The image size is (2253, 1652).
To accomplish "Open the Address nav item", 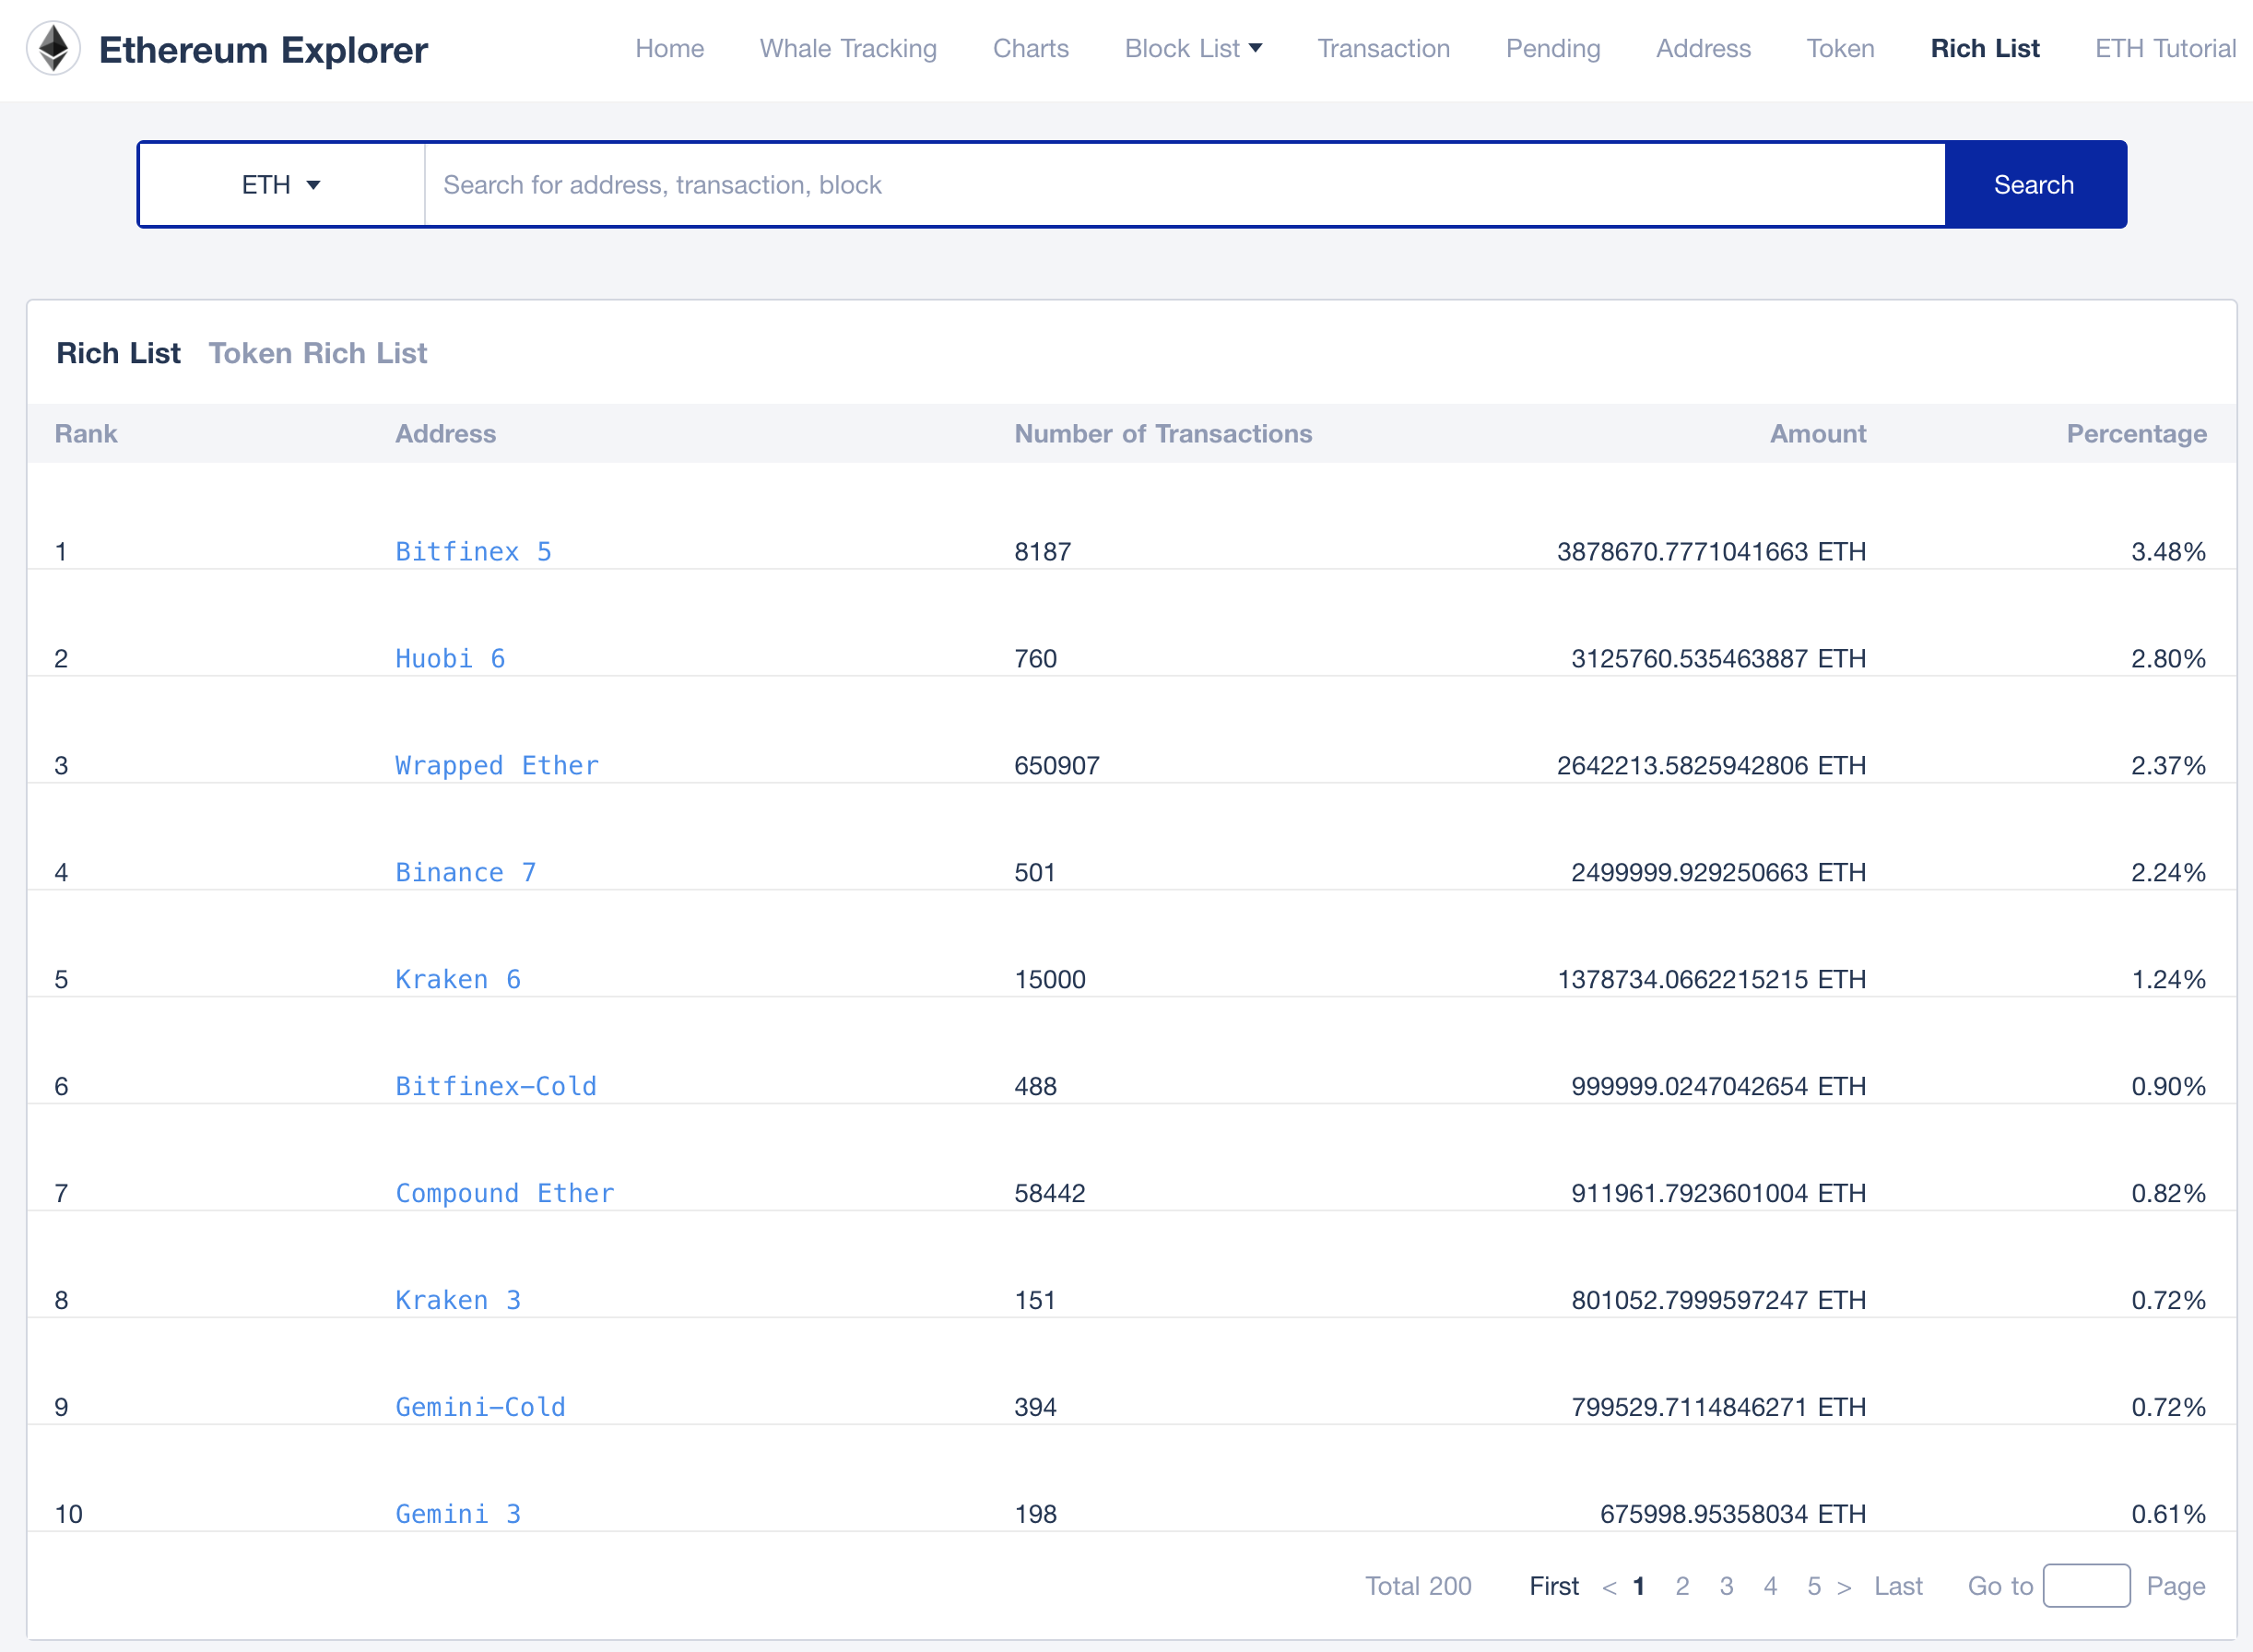I will tap(1703, 48).
